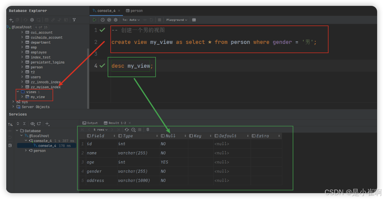Image resolution: width=383 pixels, height=199 pixels.
Task: Select my_view under views
Action: (38, 97)
